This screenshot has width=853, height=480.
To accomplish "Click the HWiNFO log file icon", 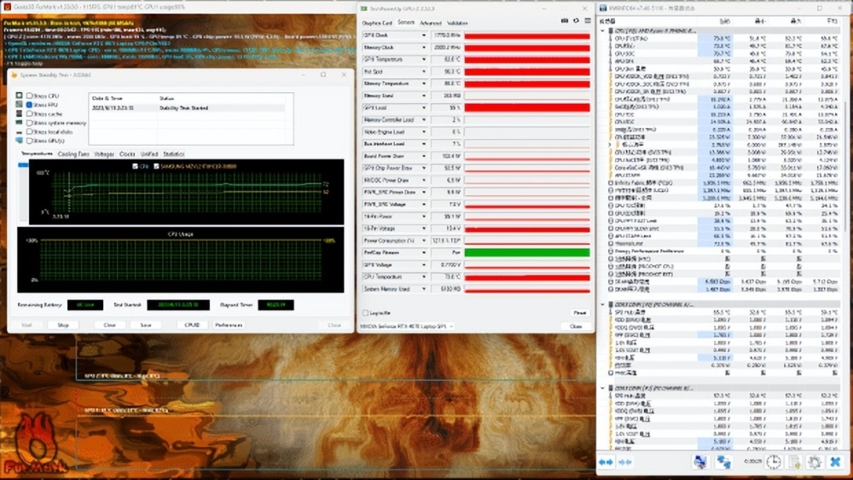I will coord(794,462).
